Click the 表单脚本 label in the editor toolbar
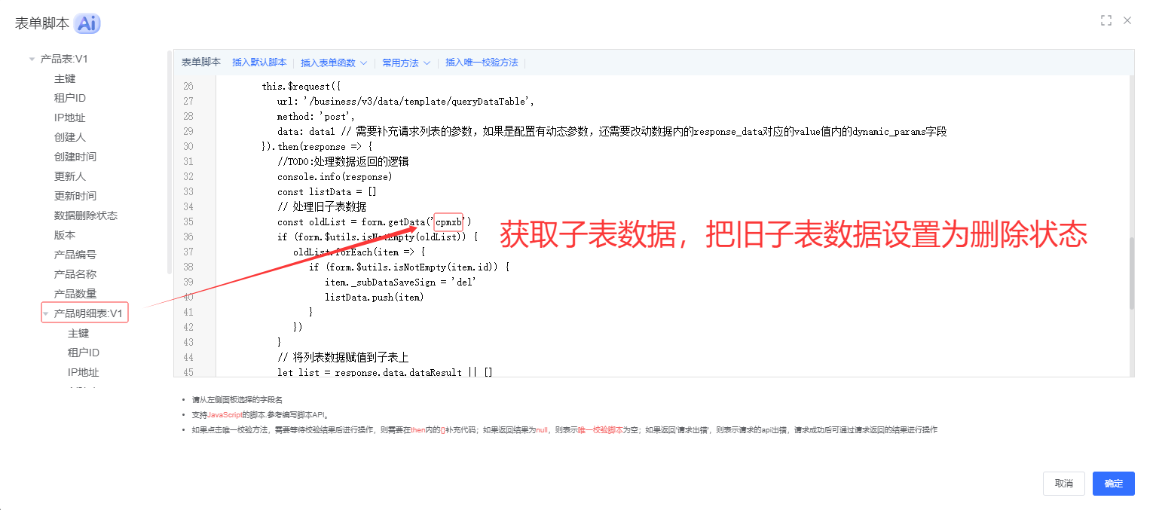 pos(201,63)
